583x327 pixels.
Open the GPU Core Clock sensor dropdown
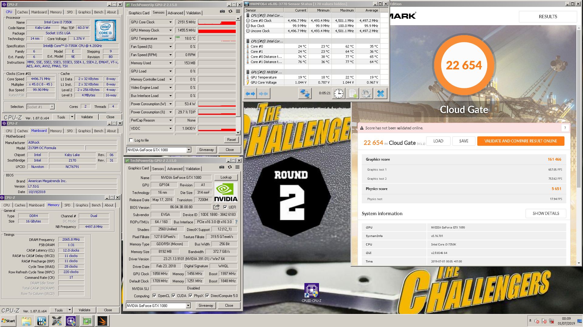coord(170,22)
